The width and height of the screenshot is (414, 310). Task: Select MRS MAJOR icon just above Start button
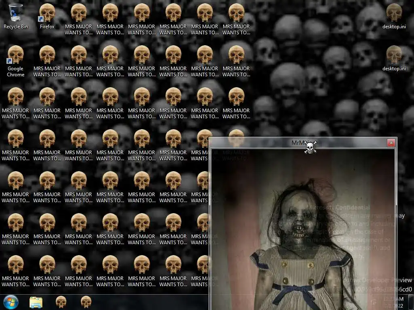pos(15,271)
